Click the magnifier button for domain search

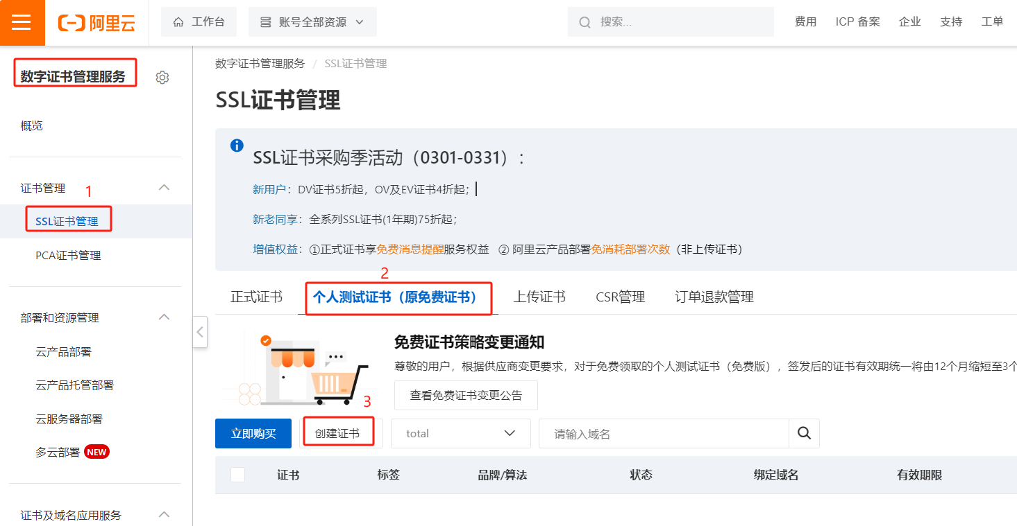click(804, 433)
